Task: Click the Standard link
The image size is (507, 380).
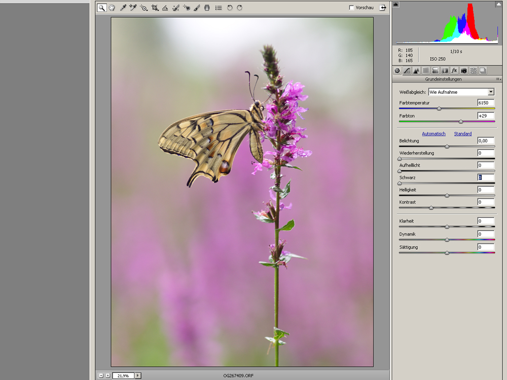Action: tap(462, 134)
